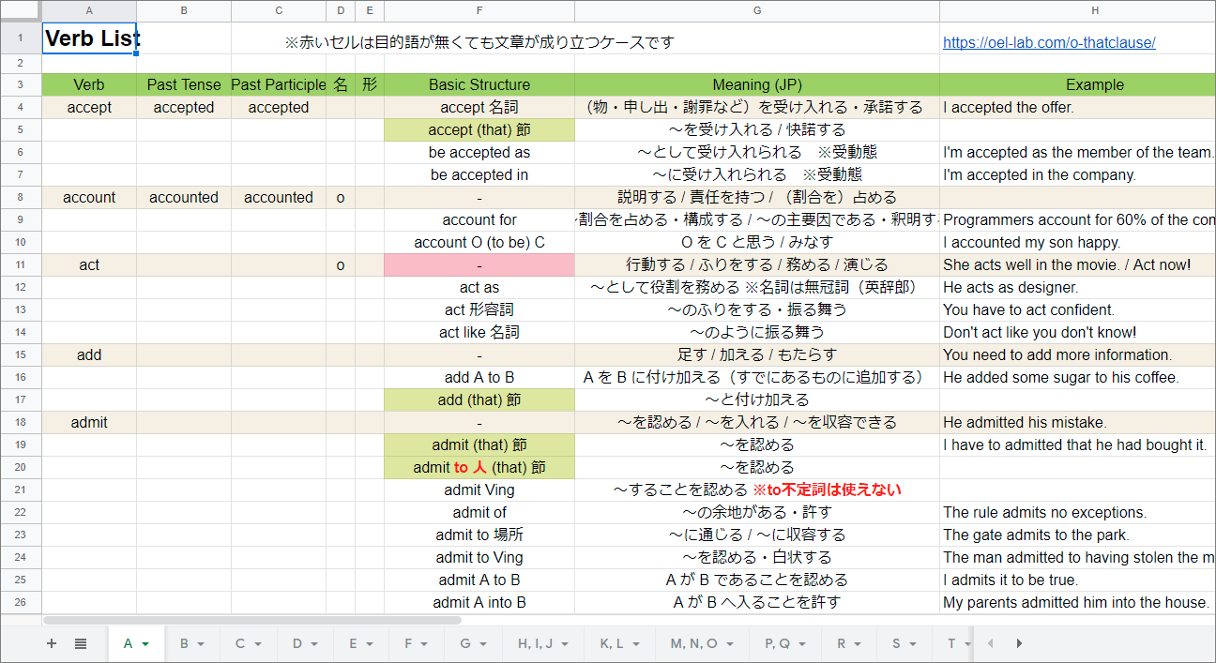The width and height of the screenshot is (1216, 663).
Task: Select column C header
Action: [x=279, y=10]
